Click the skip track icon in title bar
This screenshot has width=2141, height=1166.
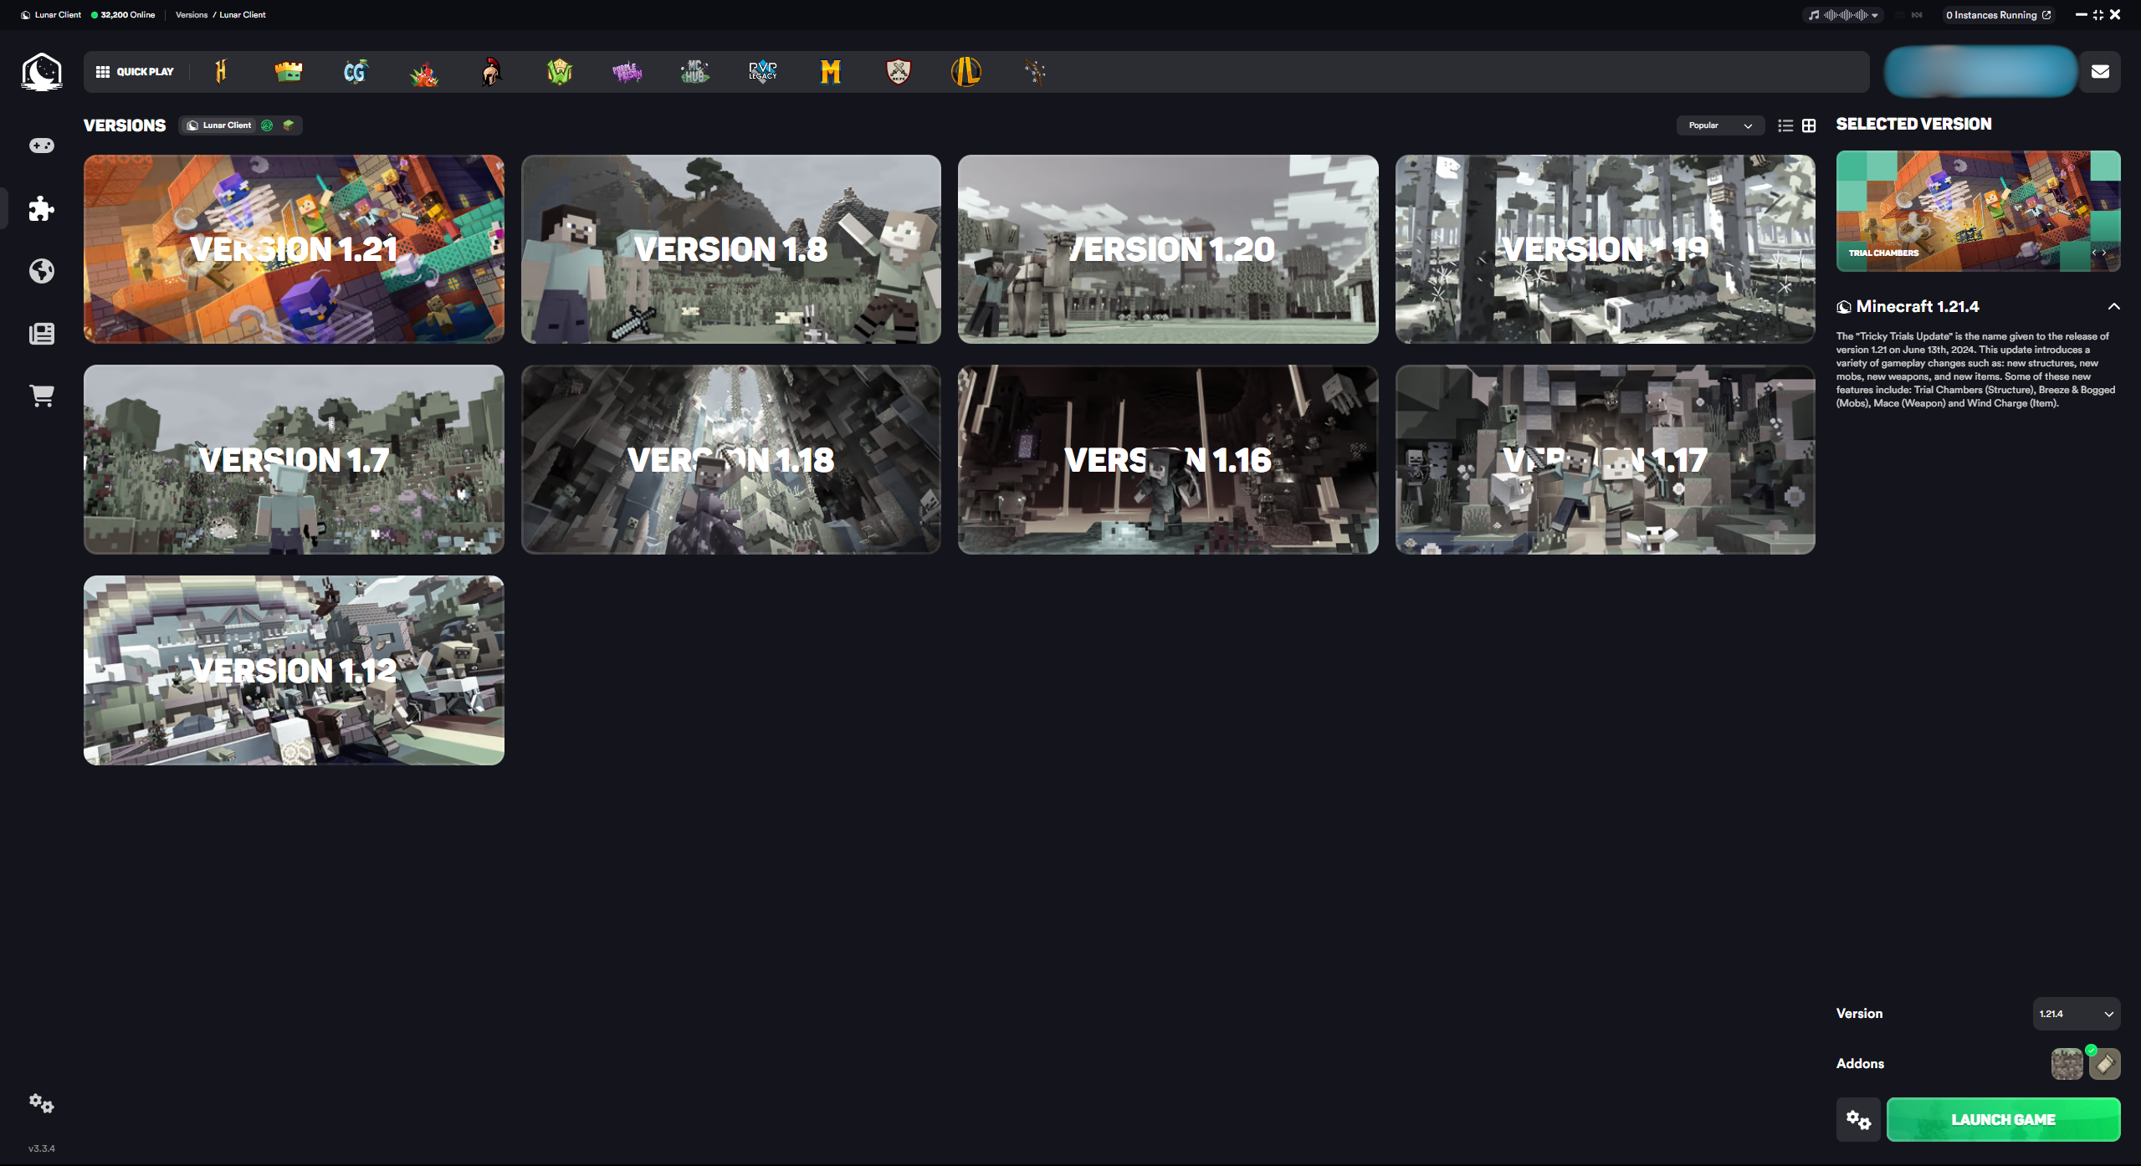pyautogui.click(x=1917, y=15)
